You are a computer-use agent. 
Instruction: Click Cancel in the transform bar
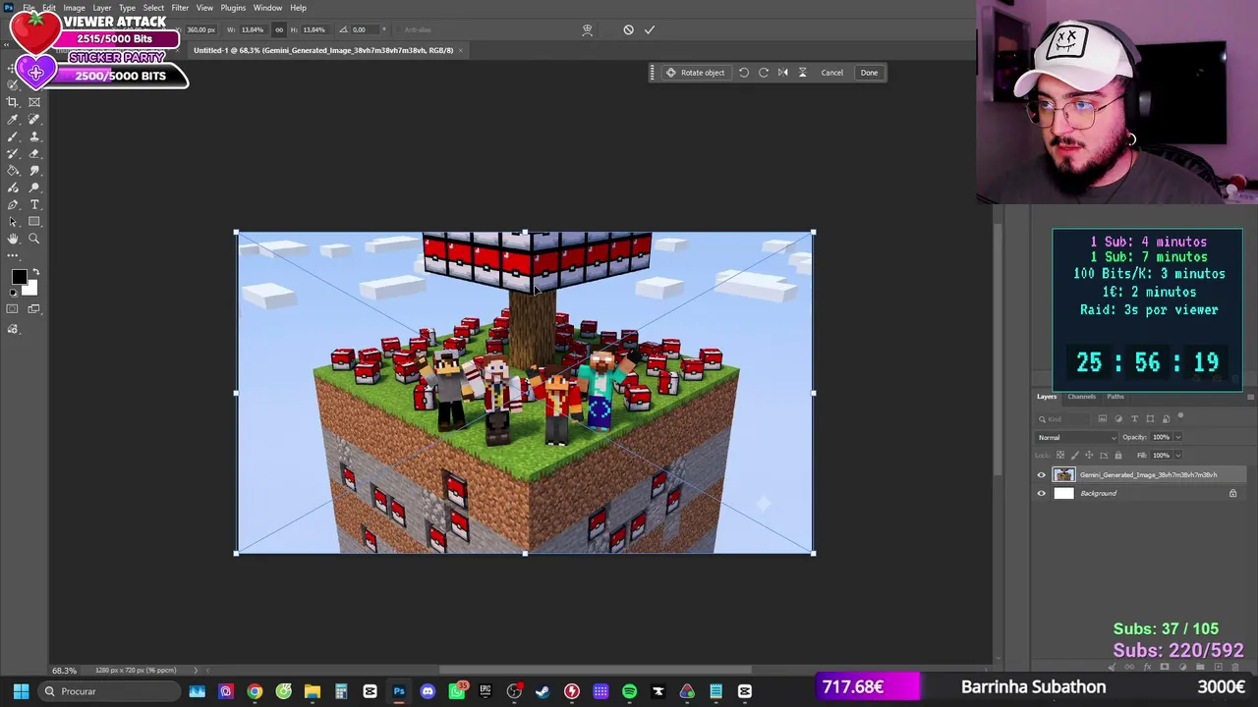point(832,73)
